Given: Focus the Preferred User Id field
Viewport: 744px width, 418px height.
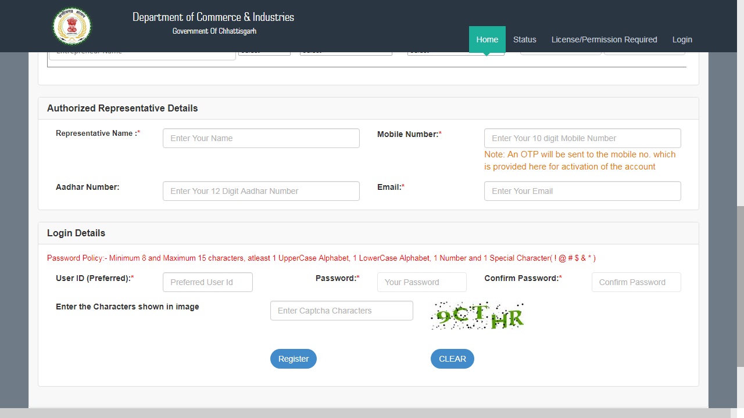Looking at the screenshot, I should (x=208, y=282).
